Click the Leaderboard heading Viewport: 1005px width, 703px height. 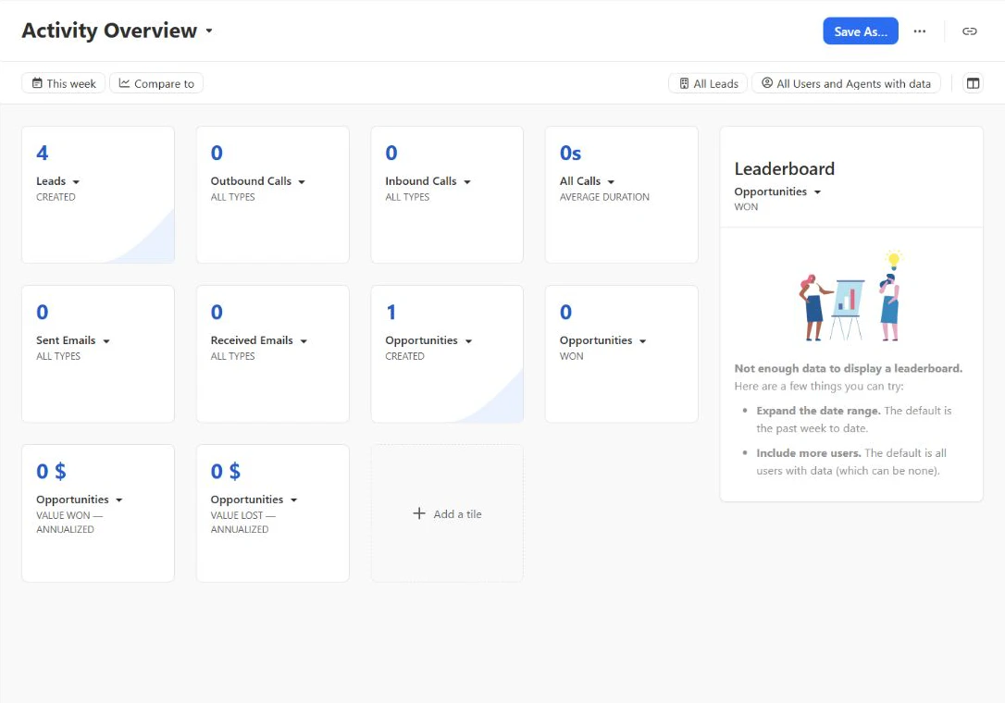(x=785, y=168)
